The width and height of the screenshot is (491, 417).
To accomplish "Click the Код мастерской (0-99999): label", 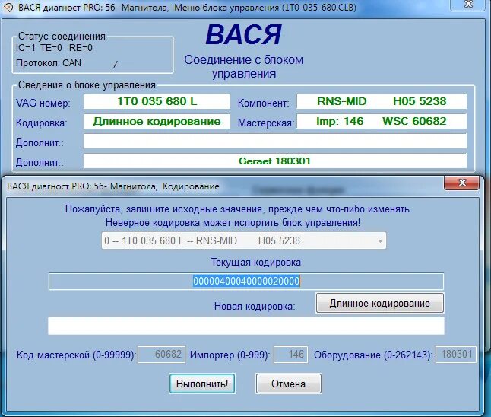I will (x=76, y=355).
